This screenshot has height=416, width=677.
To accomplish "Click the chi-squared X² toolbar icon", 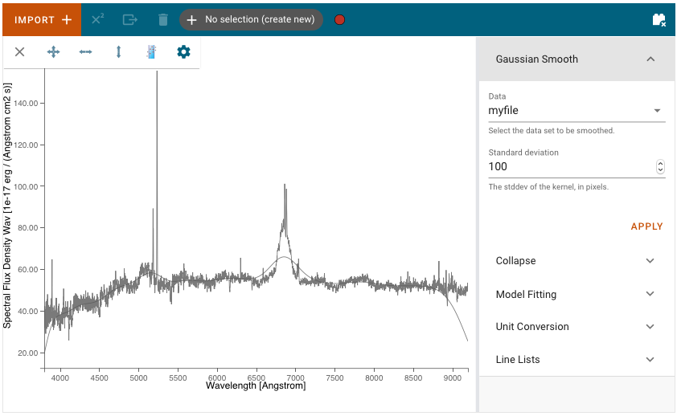I will point(97,19).
